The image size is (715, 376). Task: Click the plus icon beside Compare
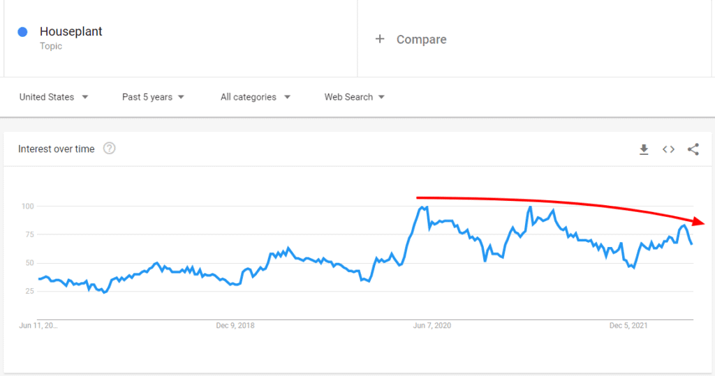pyautogui.click(x=380, y=39)
